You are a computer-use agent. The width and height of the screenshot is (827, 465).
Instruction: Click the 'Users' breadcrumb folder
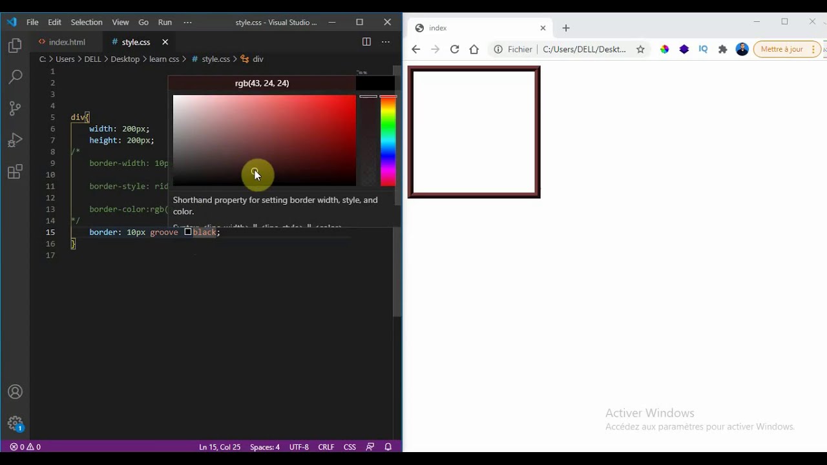[65, 59]
